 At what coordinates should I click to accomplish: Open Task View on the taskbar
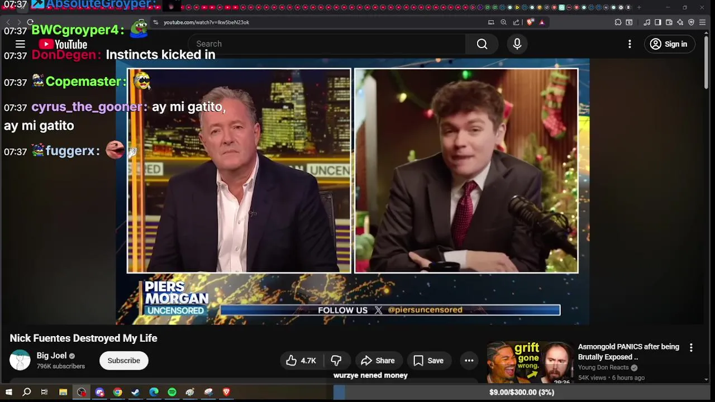point(44,393)
